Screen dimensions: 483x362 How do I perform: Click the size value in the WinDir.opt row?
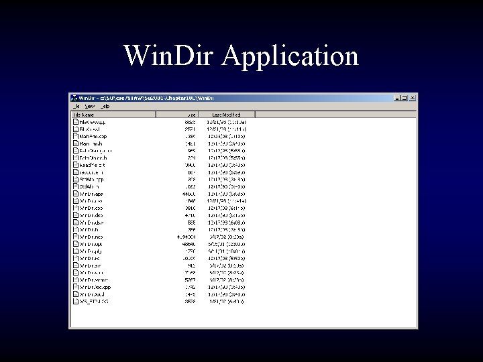click(189, 244)
